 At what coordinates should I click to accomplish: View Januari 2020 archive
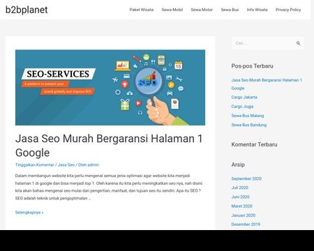[x=244, y=215]
